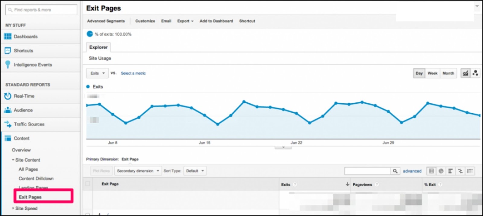483x216 pixels.
Task: Click in the Find reports & more field
Action: pos(41,10)
